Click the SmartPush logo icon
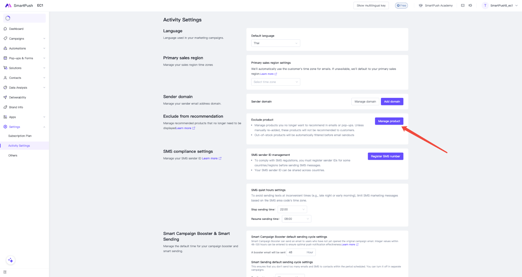The height and width of the screenshot is (277, 522). [x=8, y=6]
